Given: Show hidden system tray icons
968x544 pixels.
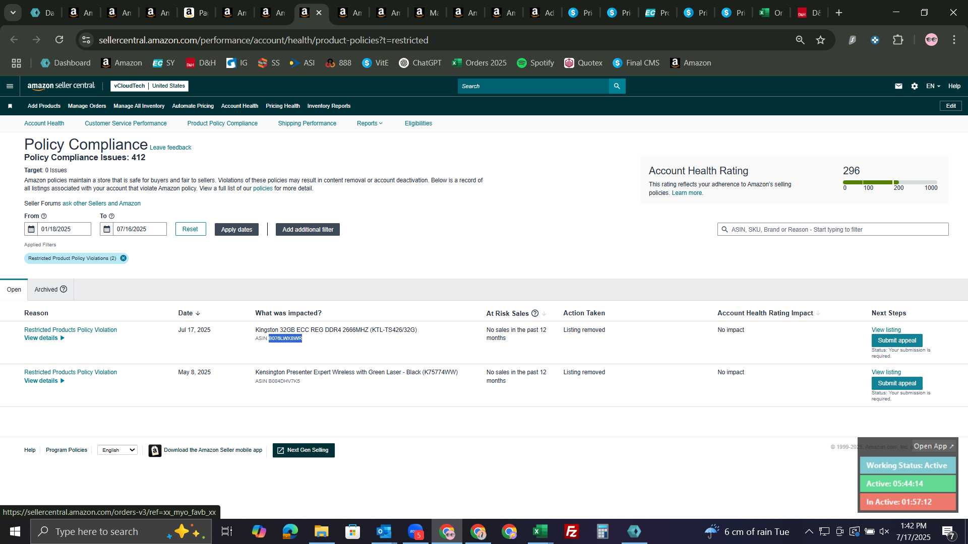Looking at the screenshot, I should [809, 531].
